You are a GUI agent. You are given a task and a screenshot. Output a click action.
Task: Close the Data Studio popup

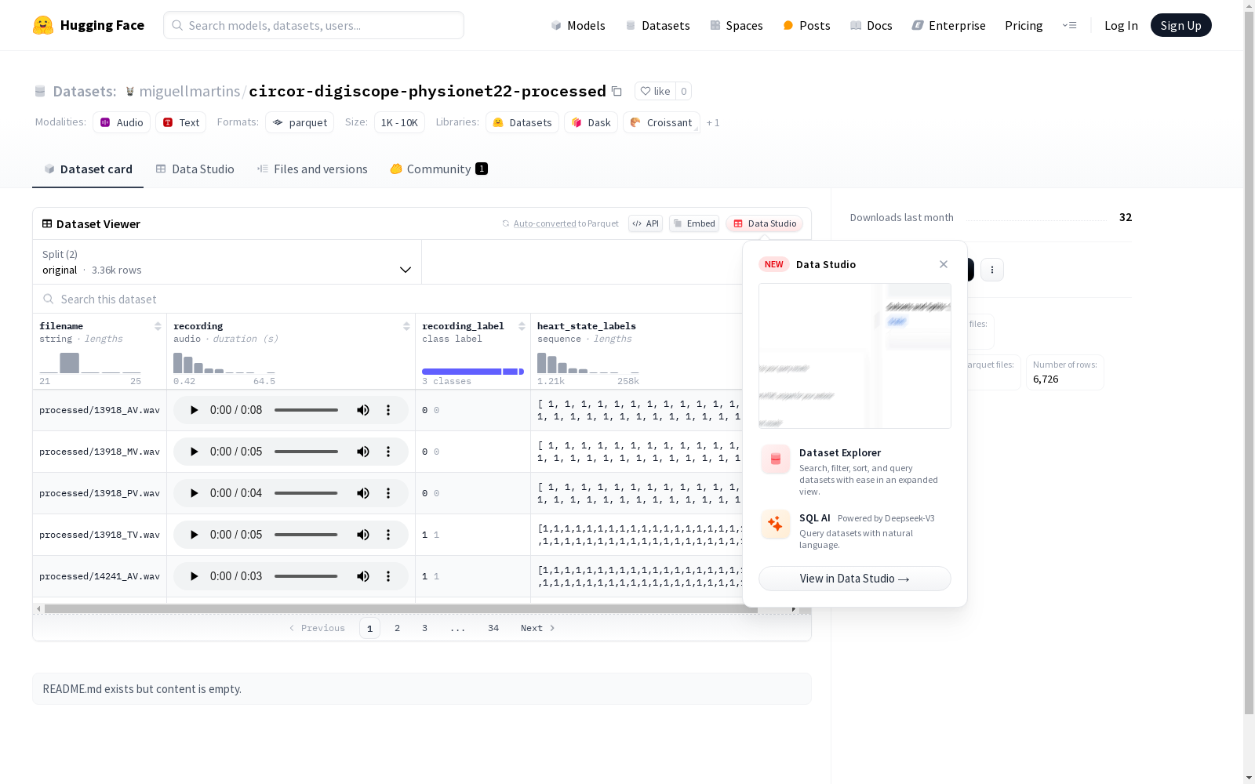pos(944,264)
